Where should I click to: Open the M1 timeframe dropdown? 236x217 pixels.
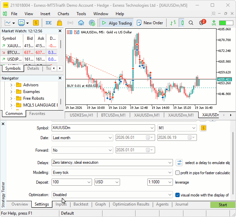point(177,128)
